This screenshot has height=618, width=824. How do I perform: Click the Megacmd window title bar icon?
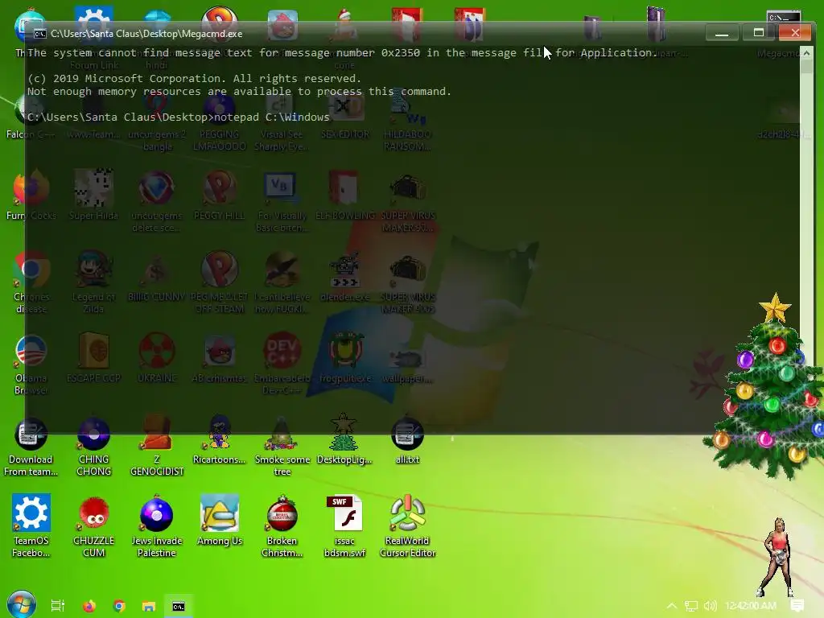pos(39,34)
